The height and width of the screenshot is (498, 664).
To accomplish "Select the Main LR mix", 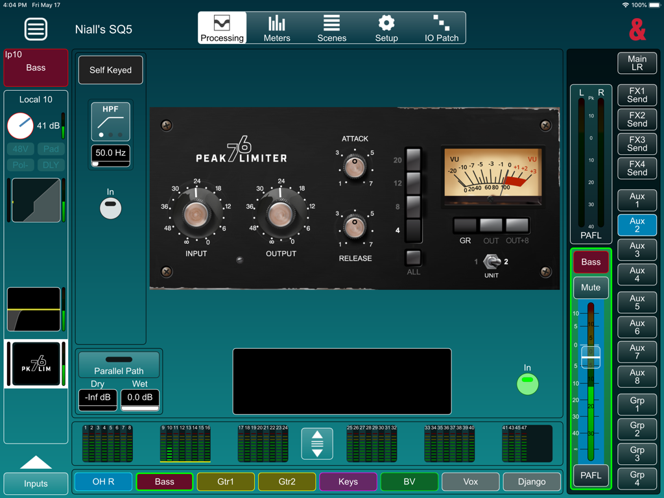I will click(637, 63).
